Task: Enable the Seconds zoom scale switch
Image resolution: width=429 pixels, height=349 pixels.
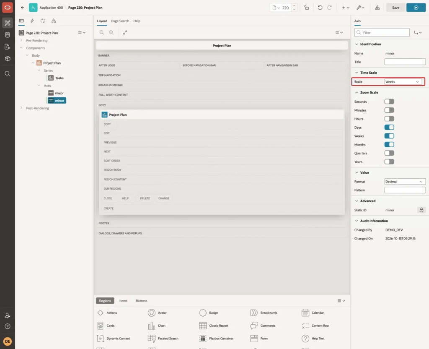Action: (389, 102)
